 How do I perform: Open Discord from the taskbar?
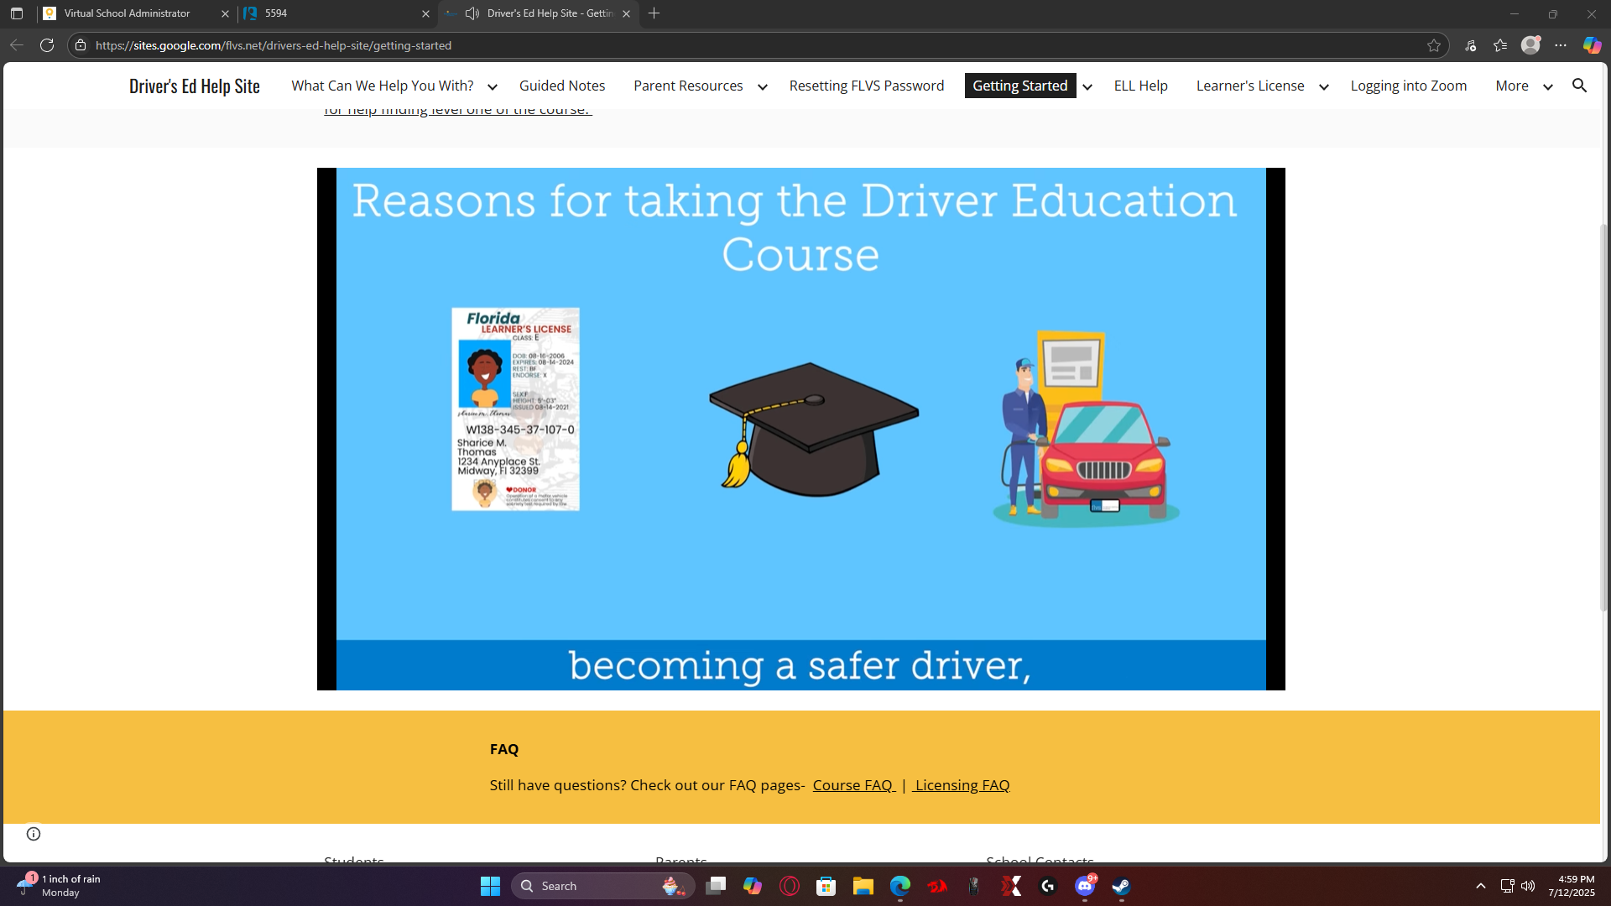[x=1084, y=886]
